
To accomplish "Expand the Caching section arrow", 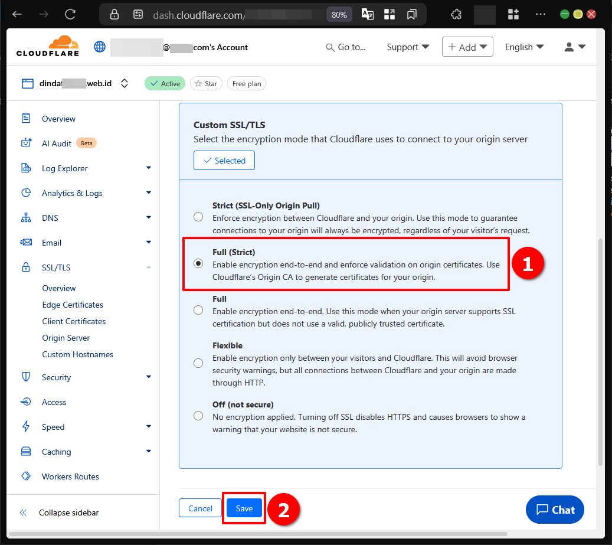I will 149,451.
